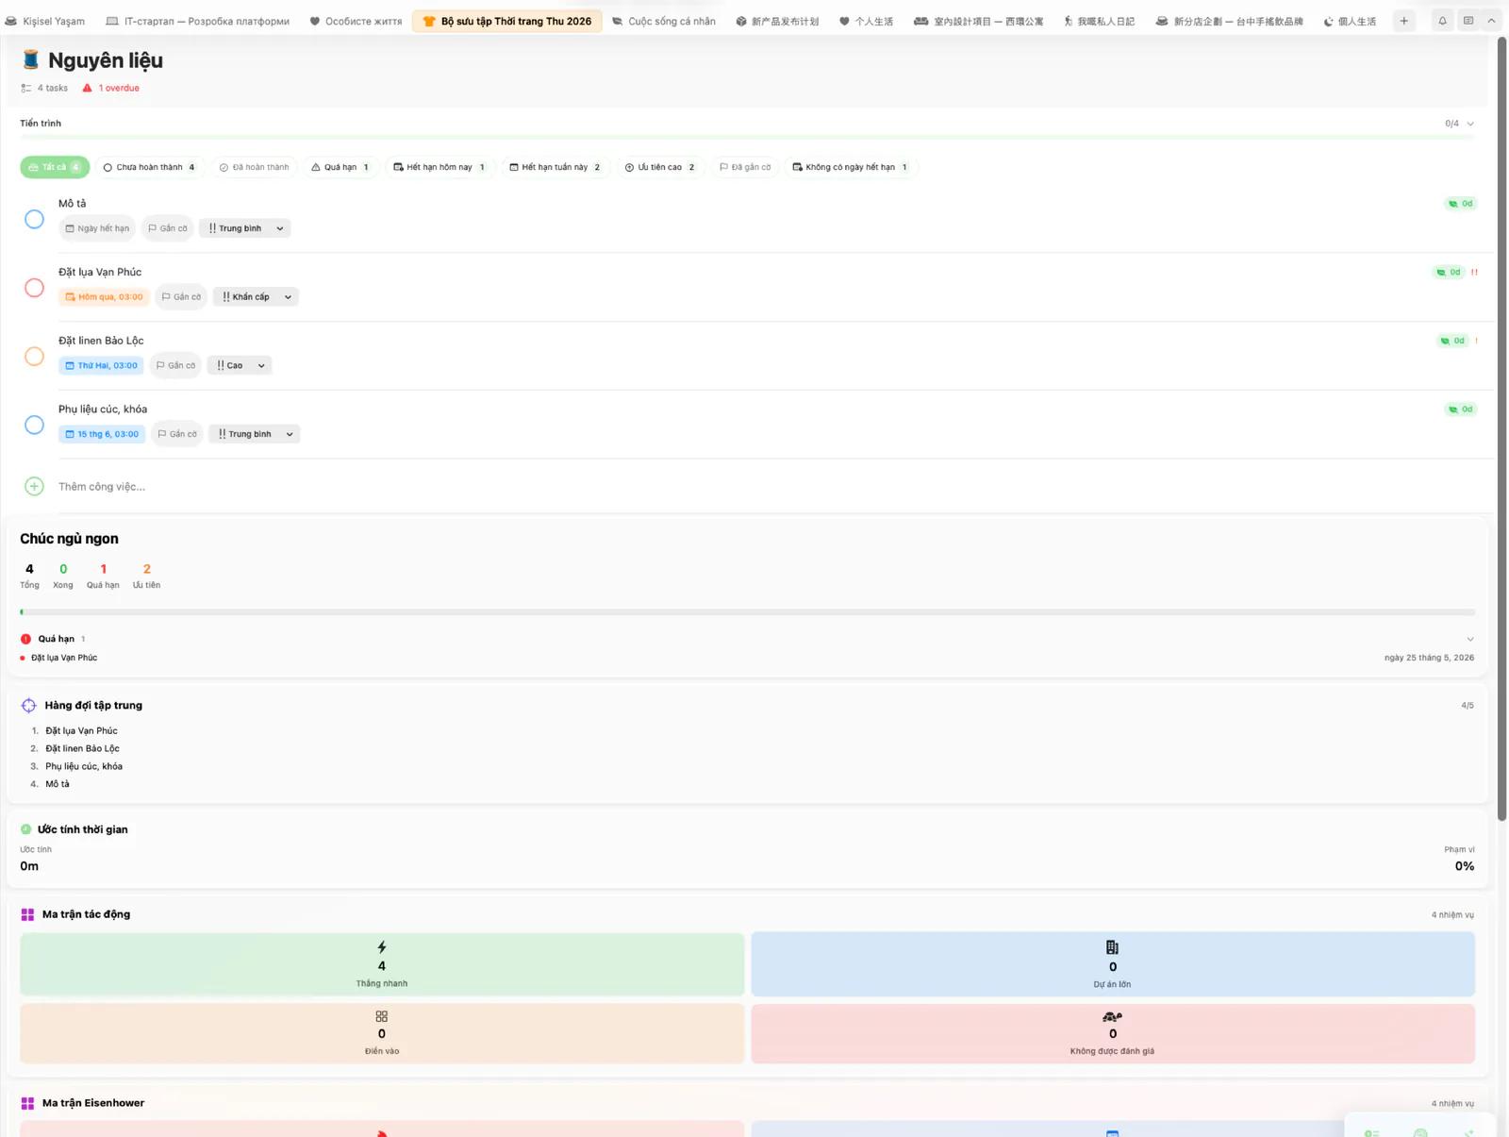Tick the Phụ liệu cúc, khóa checkbox
The height and width of the screenshot is (1137, 1509).
tap(34, 425)
